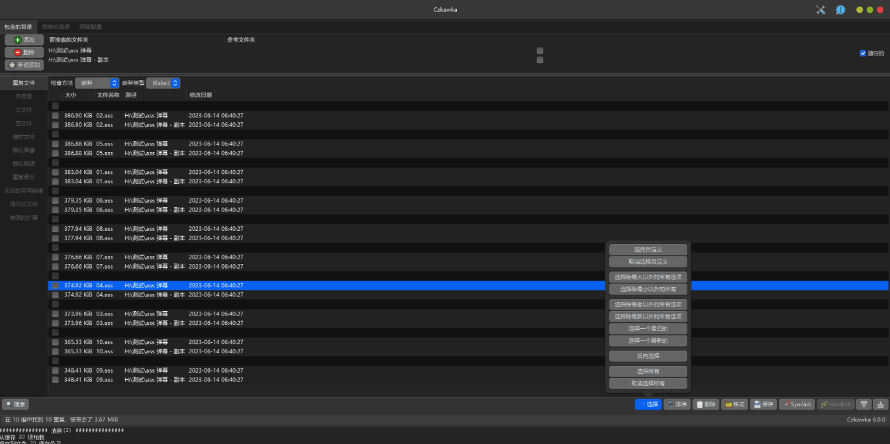
Task: Check the 09.ass row in 弹幕 - 副本 folder
Action: pyautogui.click(x=56, y=380)
